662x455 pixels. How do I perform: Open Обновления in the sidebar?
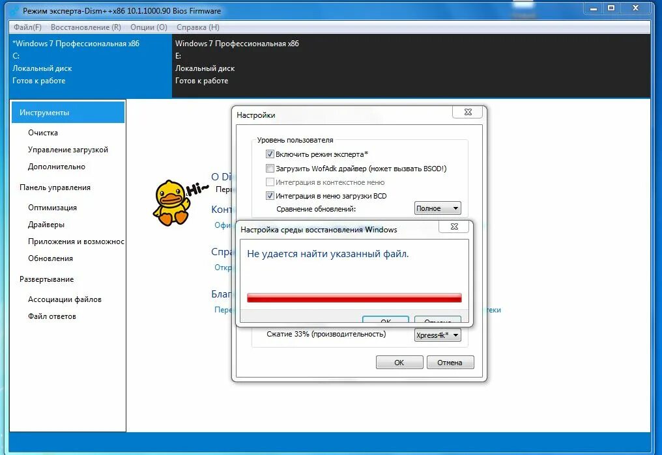point(50,258)
